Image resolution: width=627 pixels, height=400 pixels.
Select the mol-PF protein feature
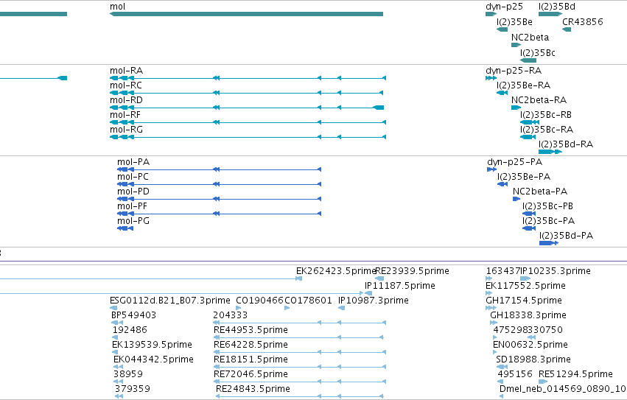tap(219, 214)
